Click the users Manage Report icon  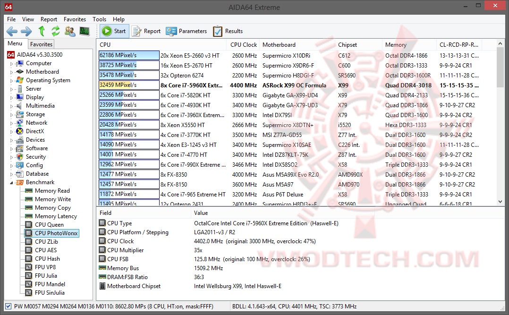click(x=70, y=31)
